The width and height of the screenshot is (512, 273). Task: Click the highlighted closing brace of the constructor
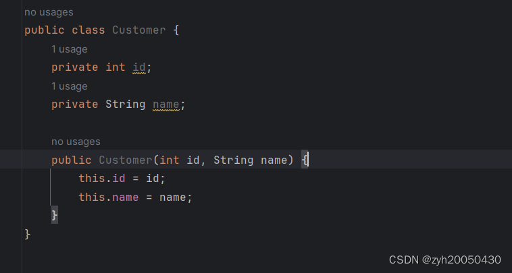(x=55, y=215)
